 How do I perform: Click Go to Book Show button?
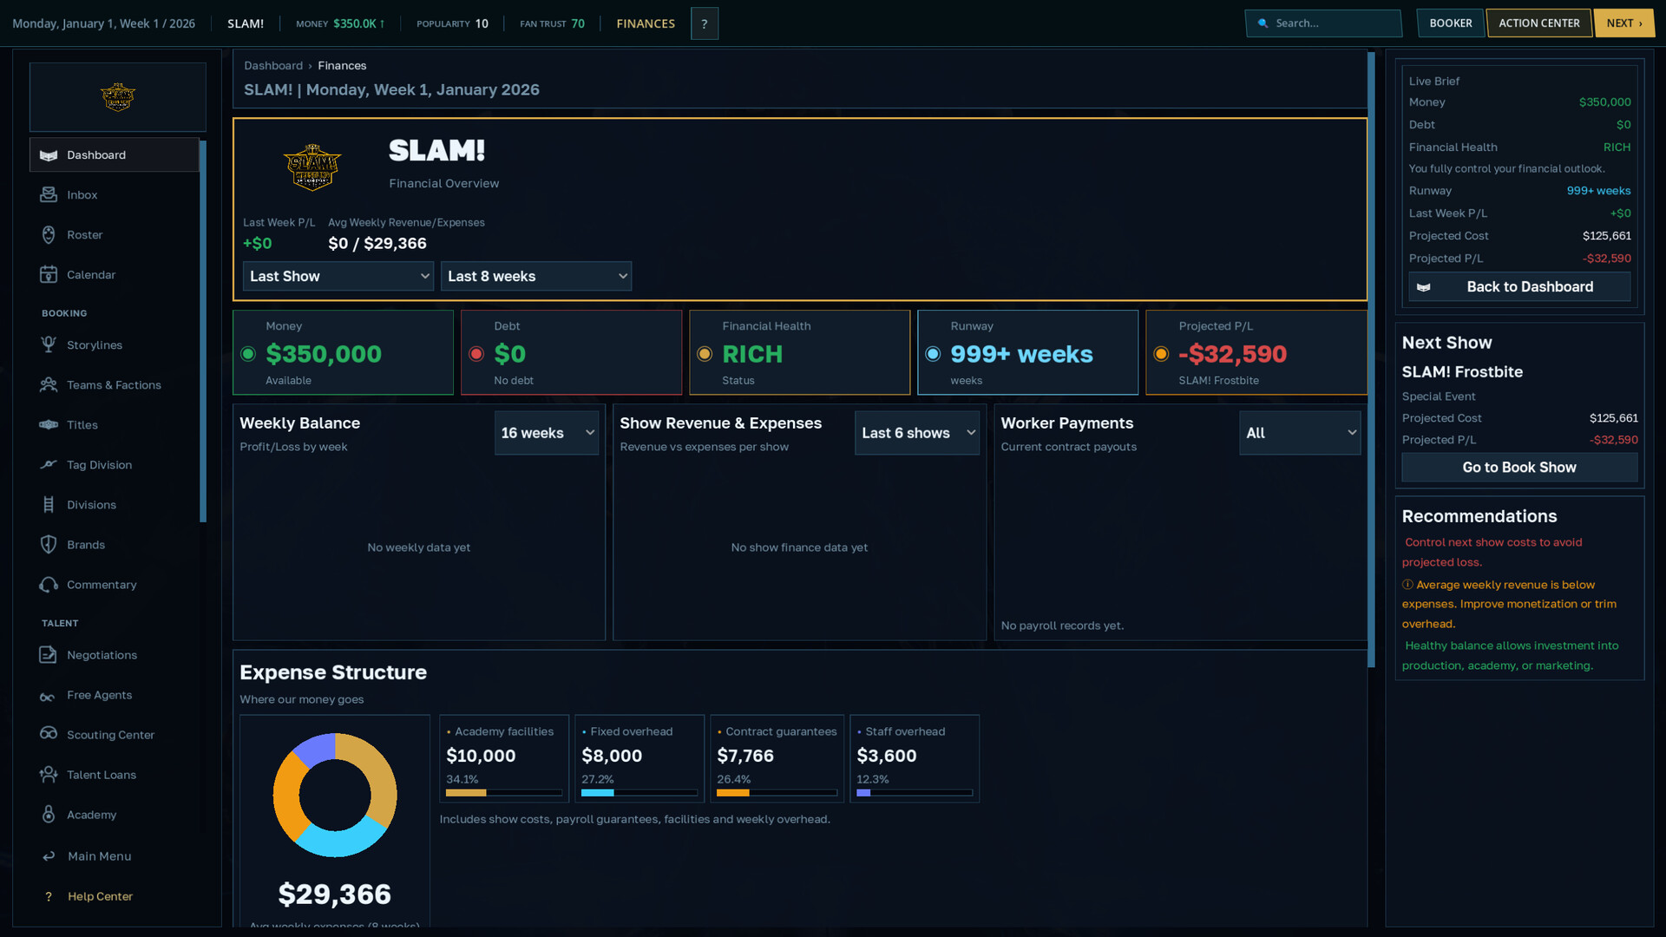(x=1519, y=467)
